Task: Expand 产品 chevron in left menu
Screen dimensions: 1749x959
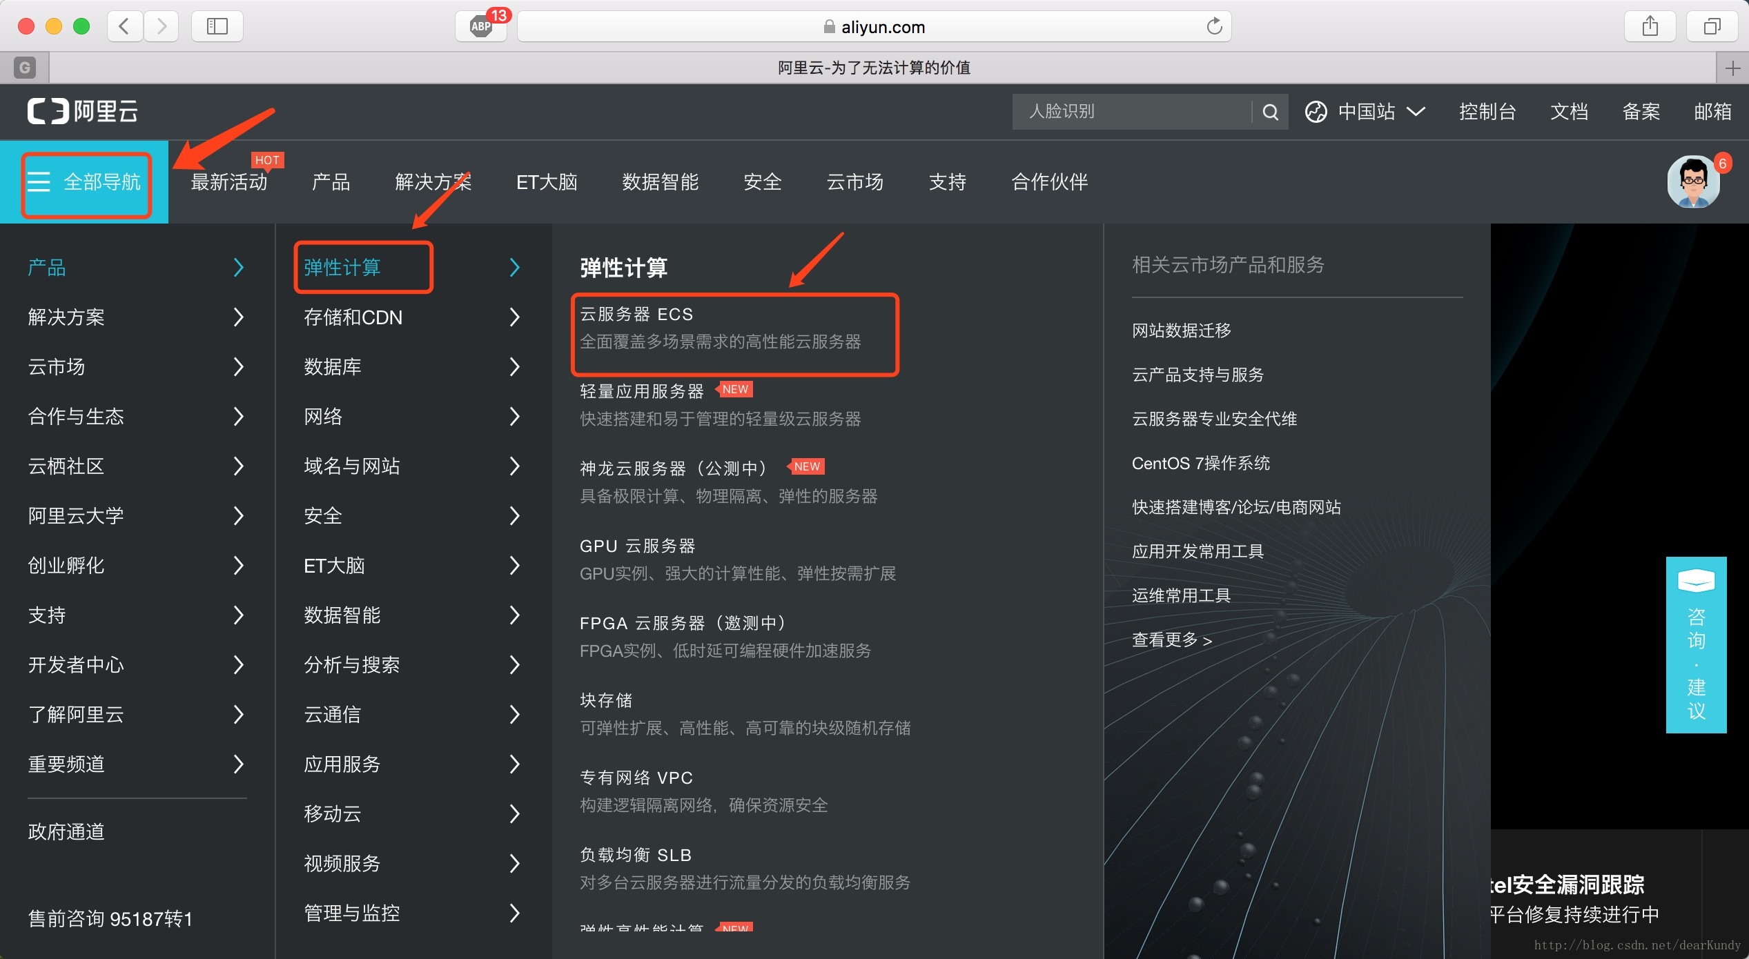Action: pos(239,268)
